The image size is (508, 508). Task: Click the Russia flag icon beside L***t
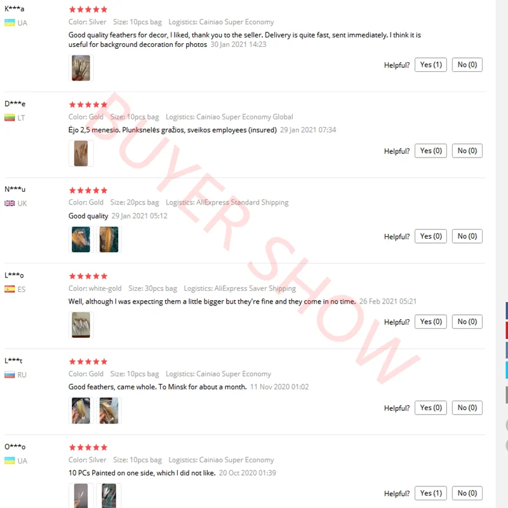coord(10,375)
